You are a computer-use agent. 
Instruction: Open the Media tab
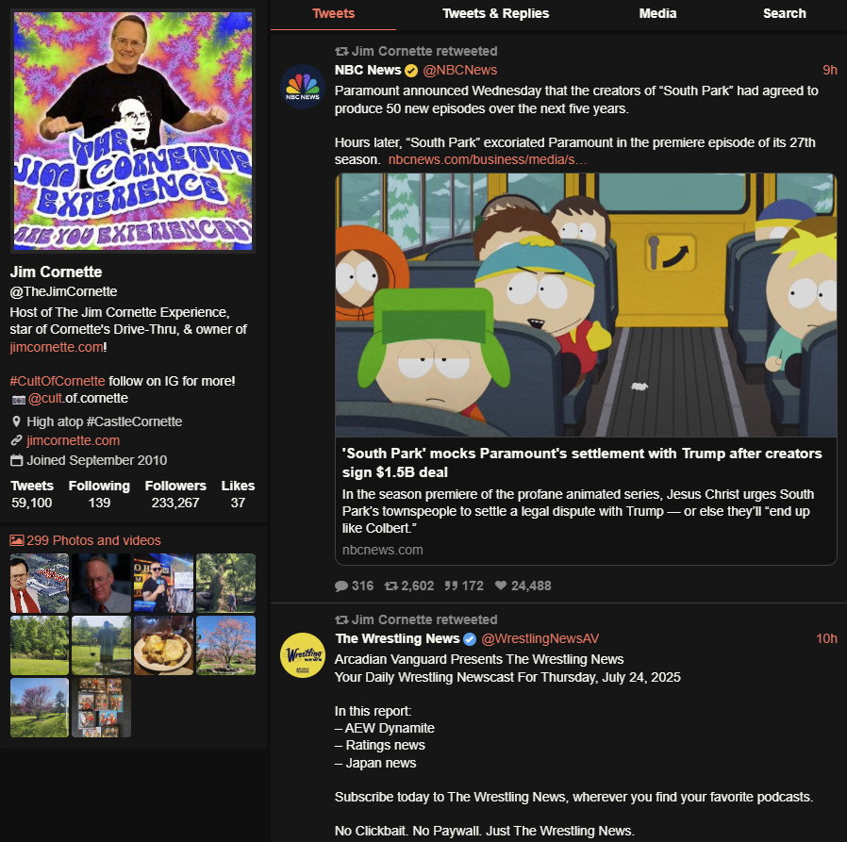point(657,13)
